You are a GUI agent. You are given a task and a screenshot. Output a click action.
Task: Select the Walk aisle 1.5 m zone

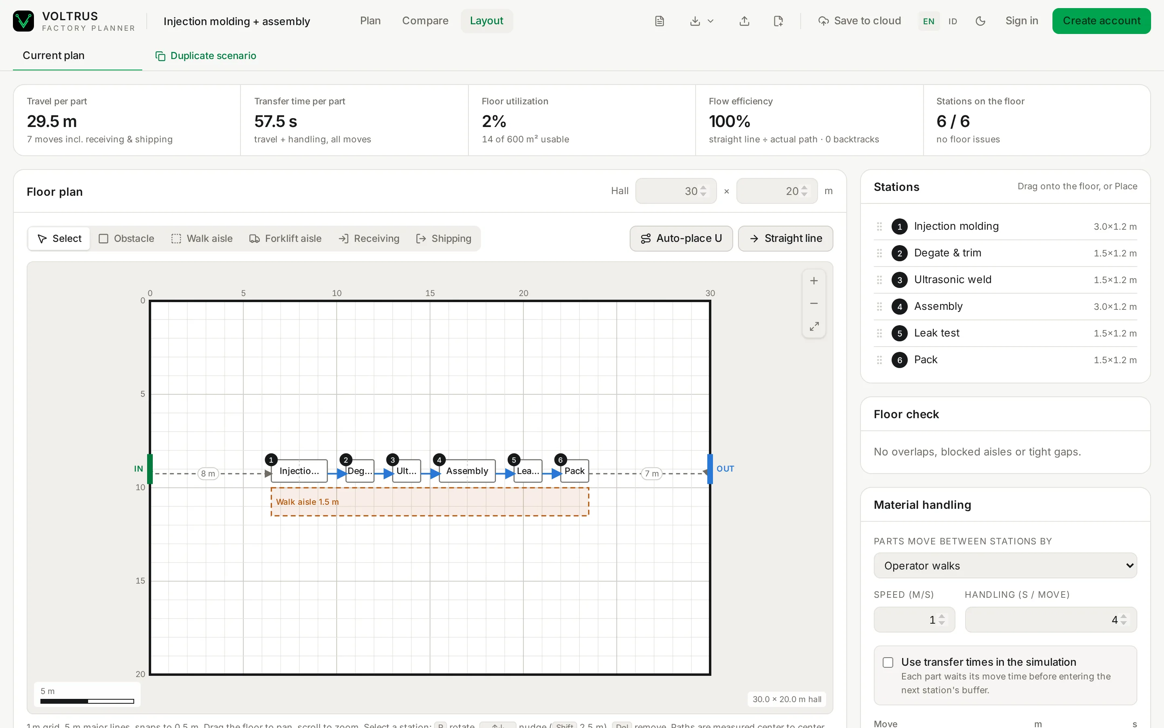tap(430, 502)
